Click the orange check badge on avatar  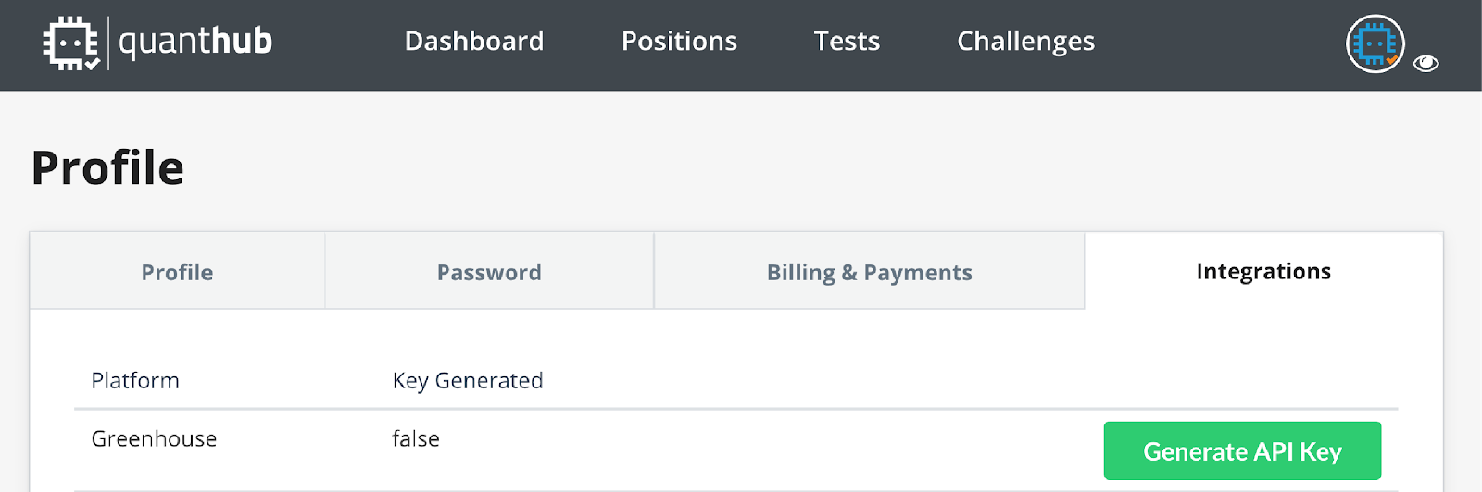1391,59
